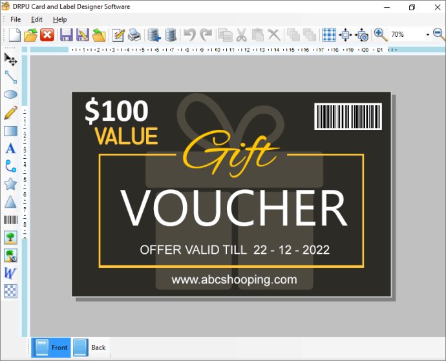Select the insert image tool
This screenshot has height=361, width=446.
coord(10,238)
